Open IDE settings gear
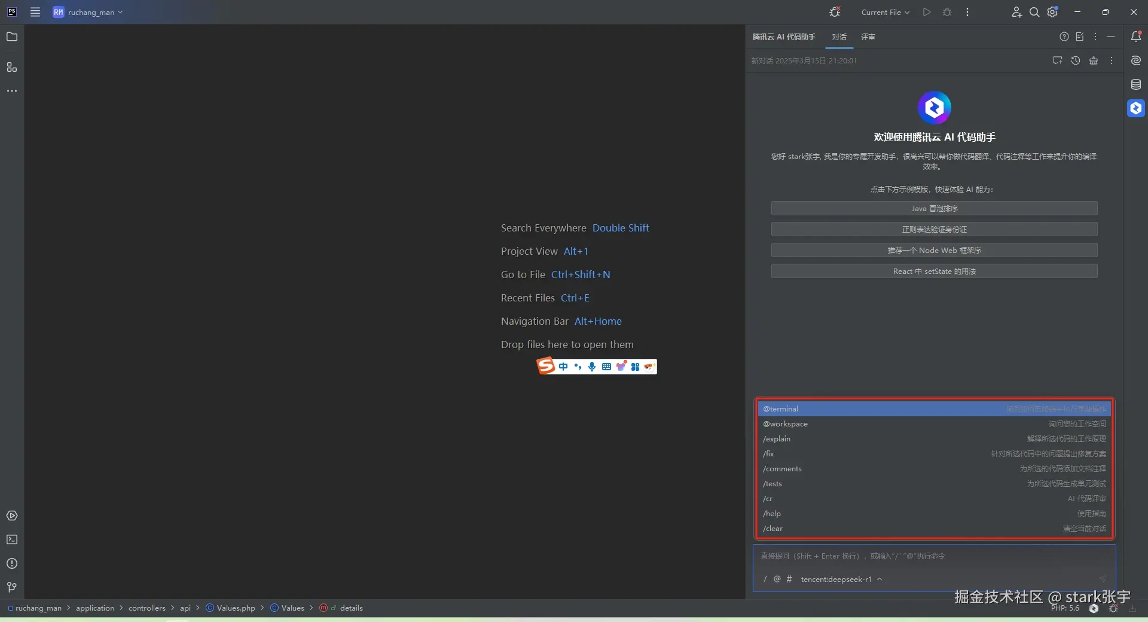 click(x=1053, y=12)
